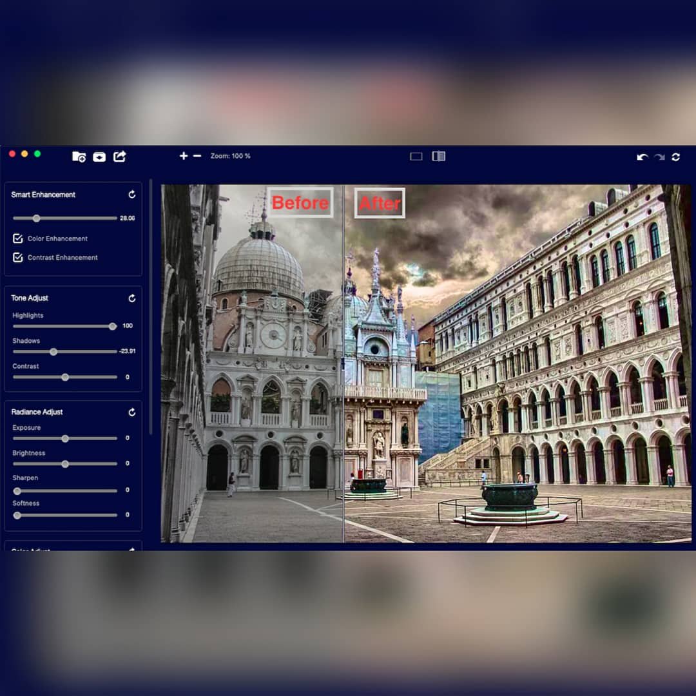Click the Highlights slider handle
This screenshot has height=696, width=696.
(113, 326)
